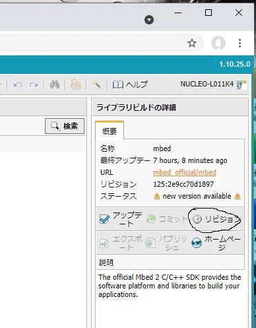
Task: Click the '7 hours, 8 minutes ago' value
Action: tap(190, 160)
